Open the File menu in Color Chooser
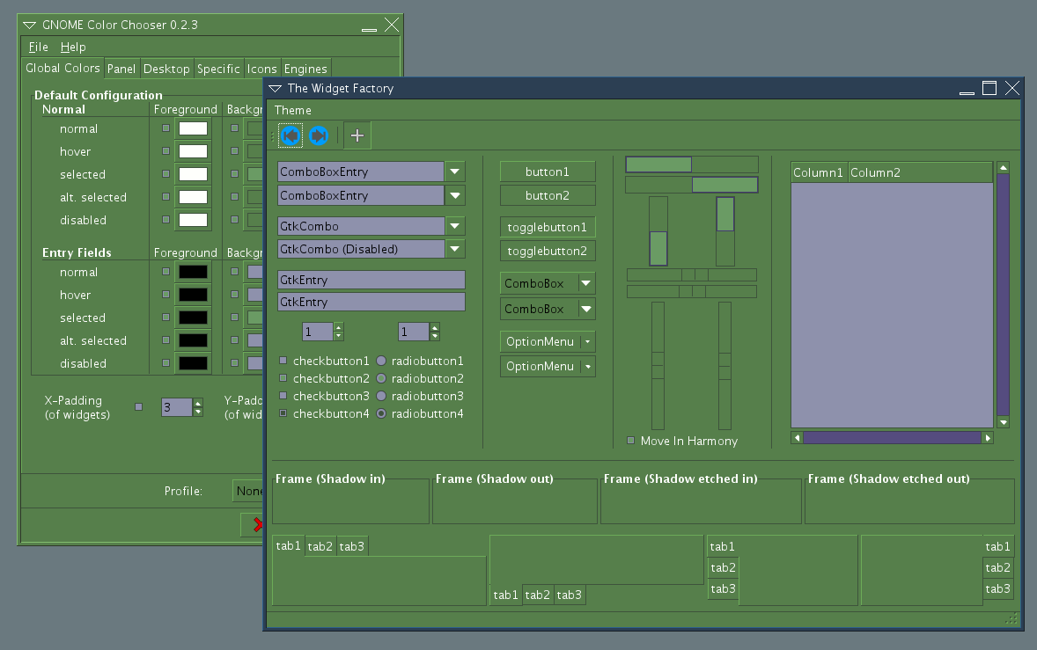Viewport: 1037px width, 650px height. click(39, 47)
